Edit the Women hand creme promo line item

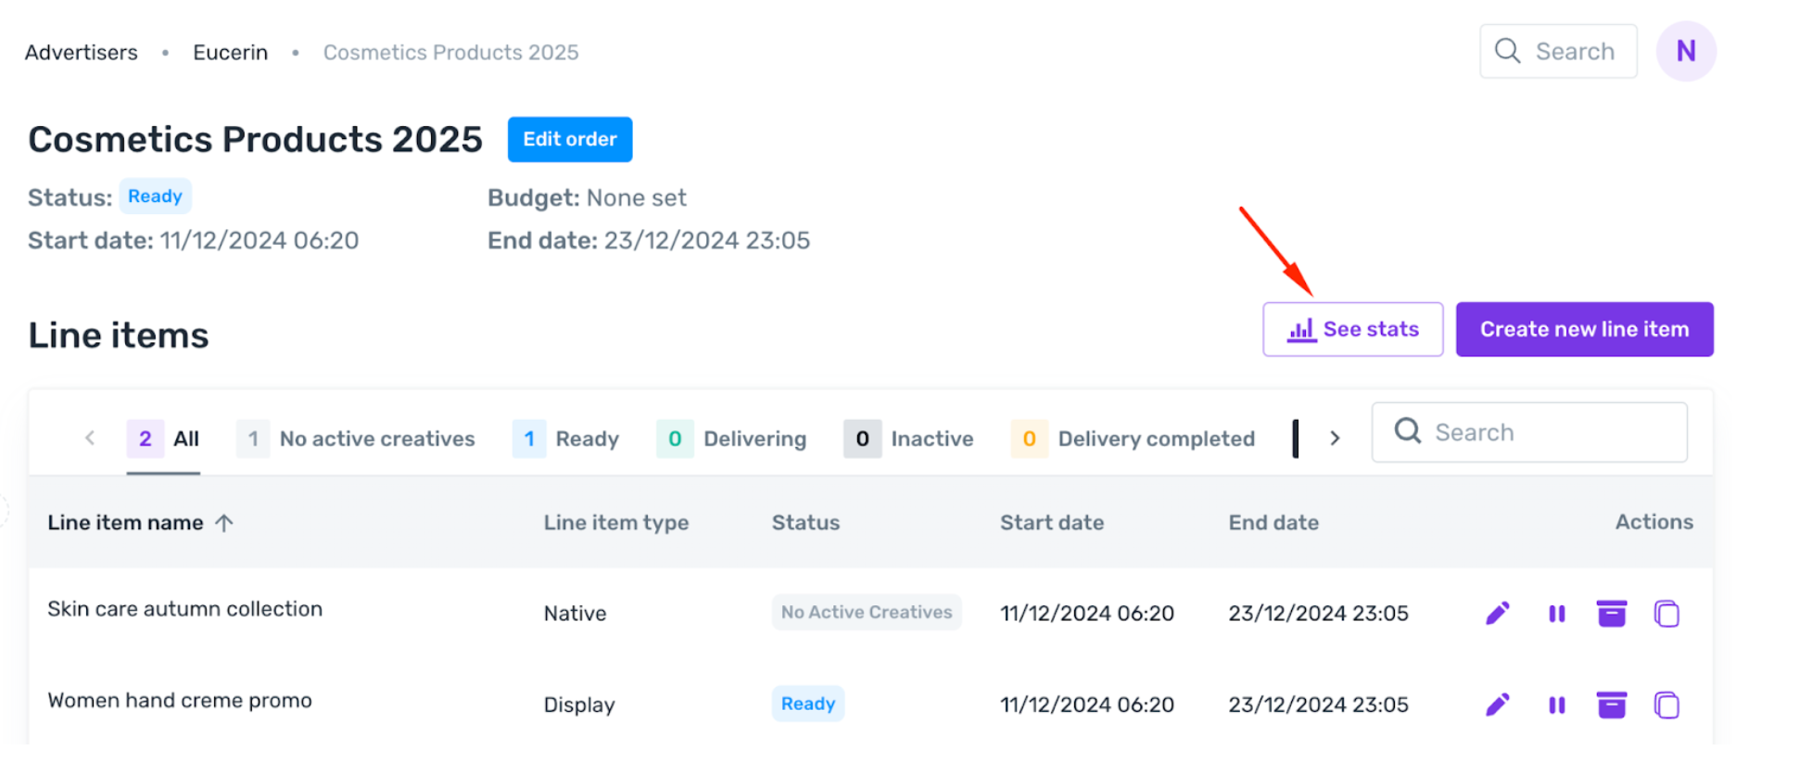pos(1498,705)
